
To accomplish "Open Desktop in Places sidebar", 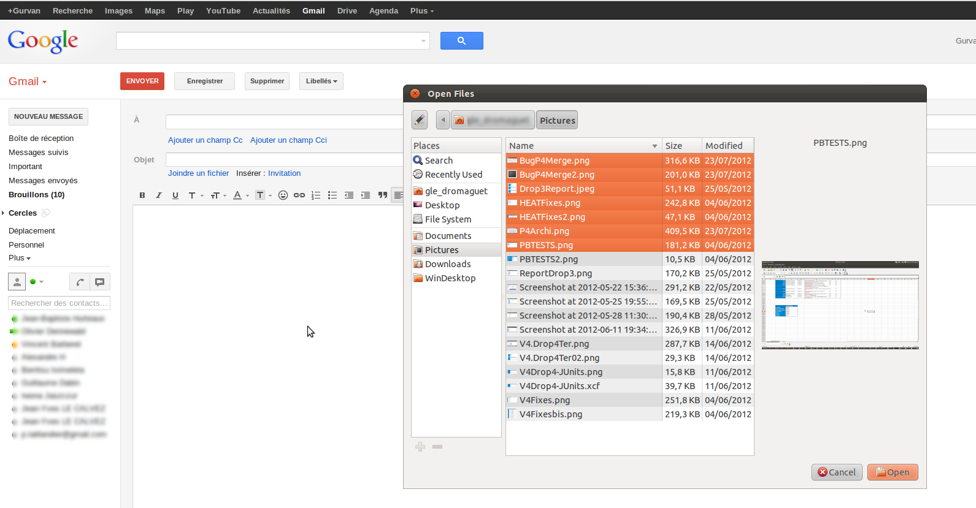I will click(x=456, y=205).
